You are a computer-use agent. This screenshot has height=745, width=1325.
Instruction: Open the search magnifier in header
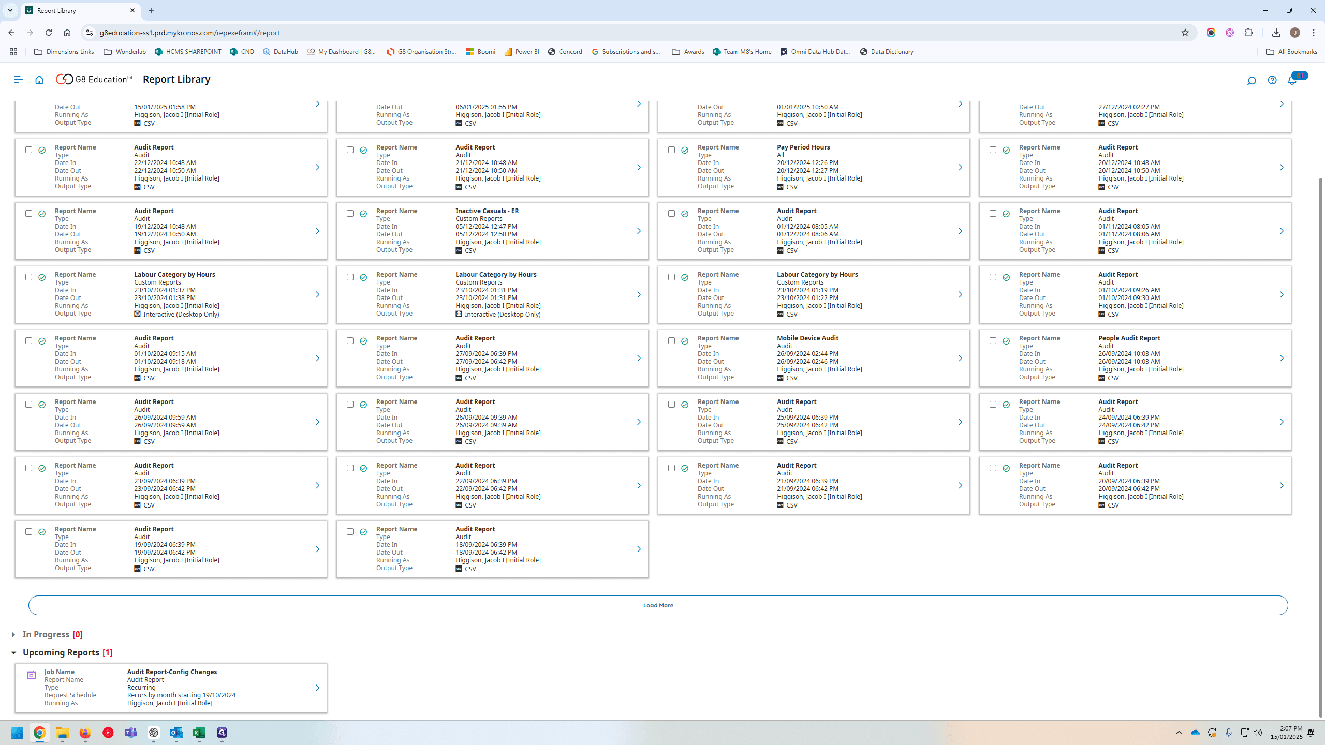pyautogui.click(x=1252, y=81)
